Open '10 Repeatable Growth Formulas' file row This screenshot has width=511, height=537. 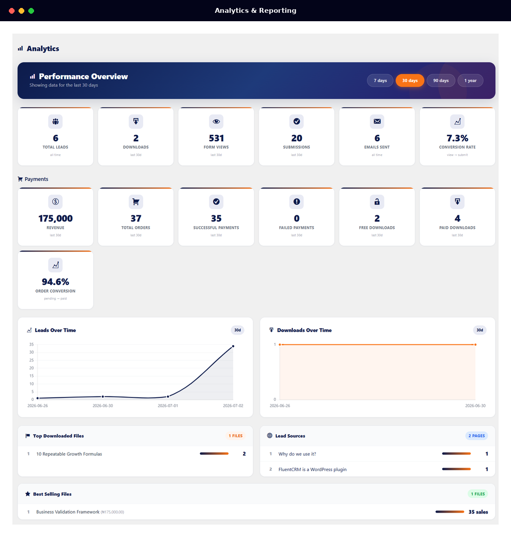pos(135,454)
